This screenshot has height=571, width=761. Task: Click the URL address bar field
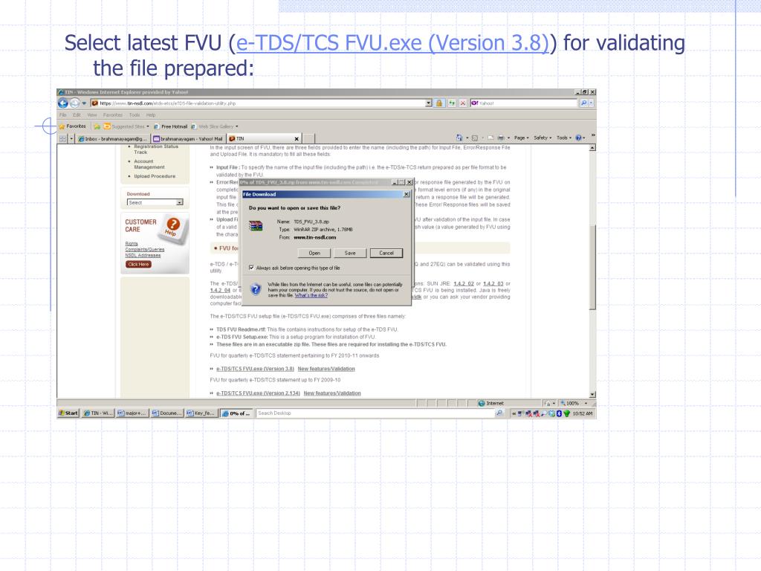(258, 103)
